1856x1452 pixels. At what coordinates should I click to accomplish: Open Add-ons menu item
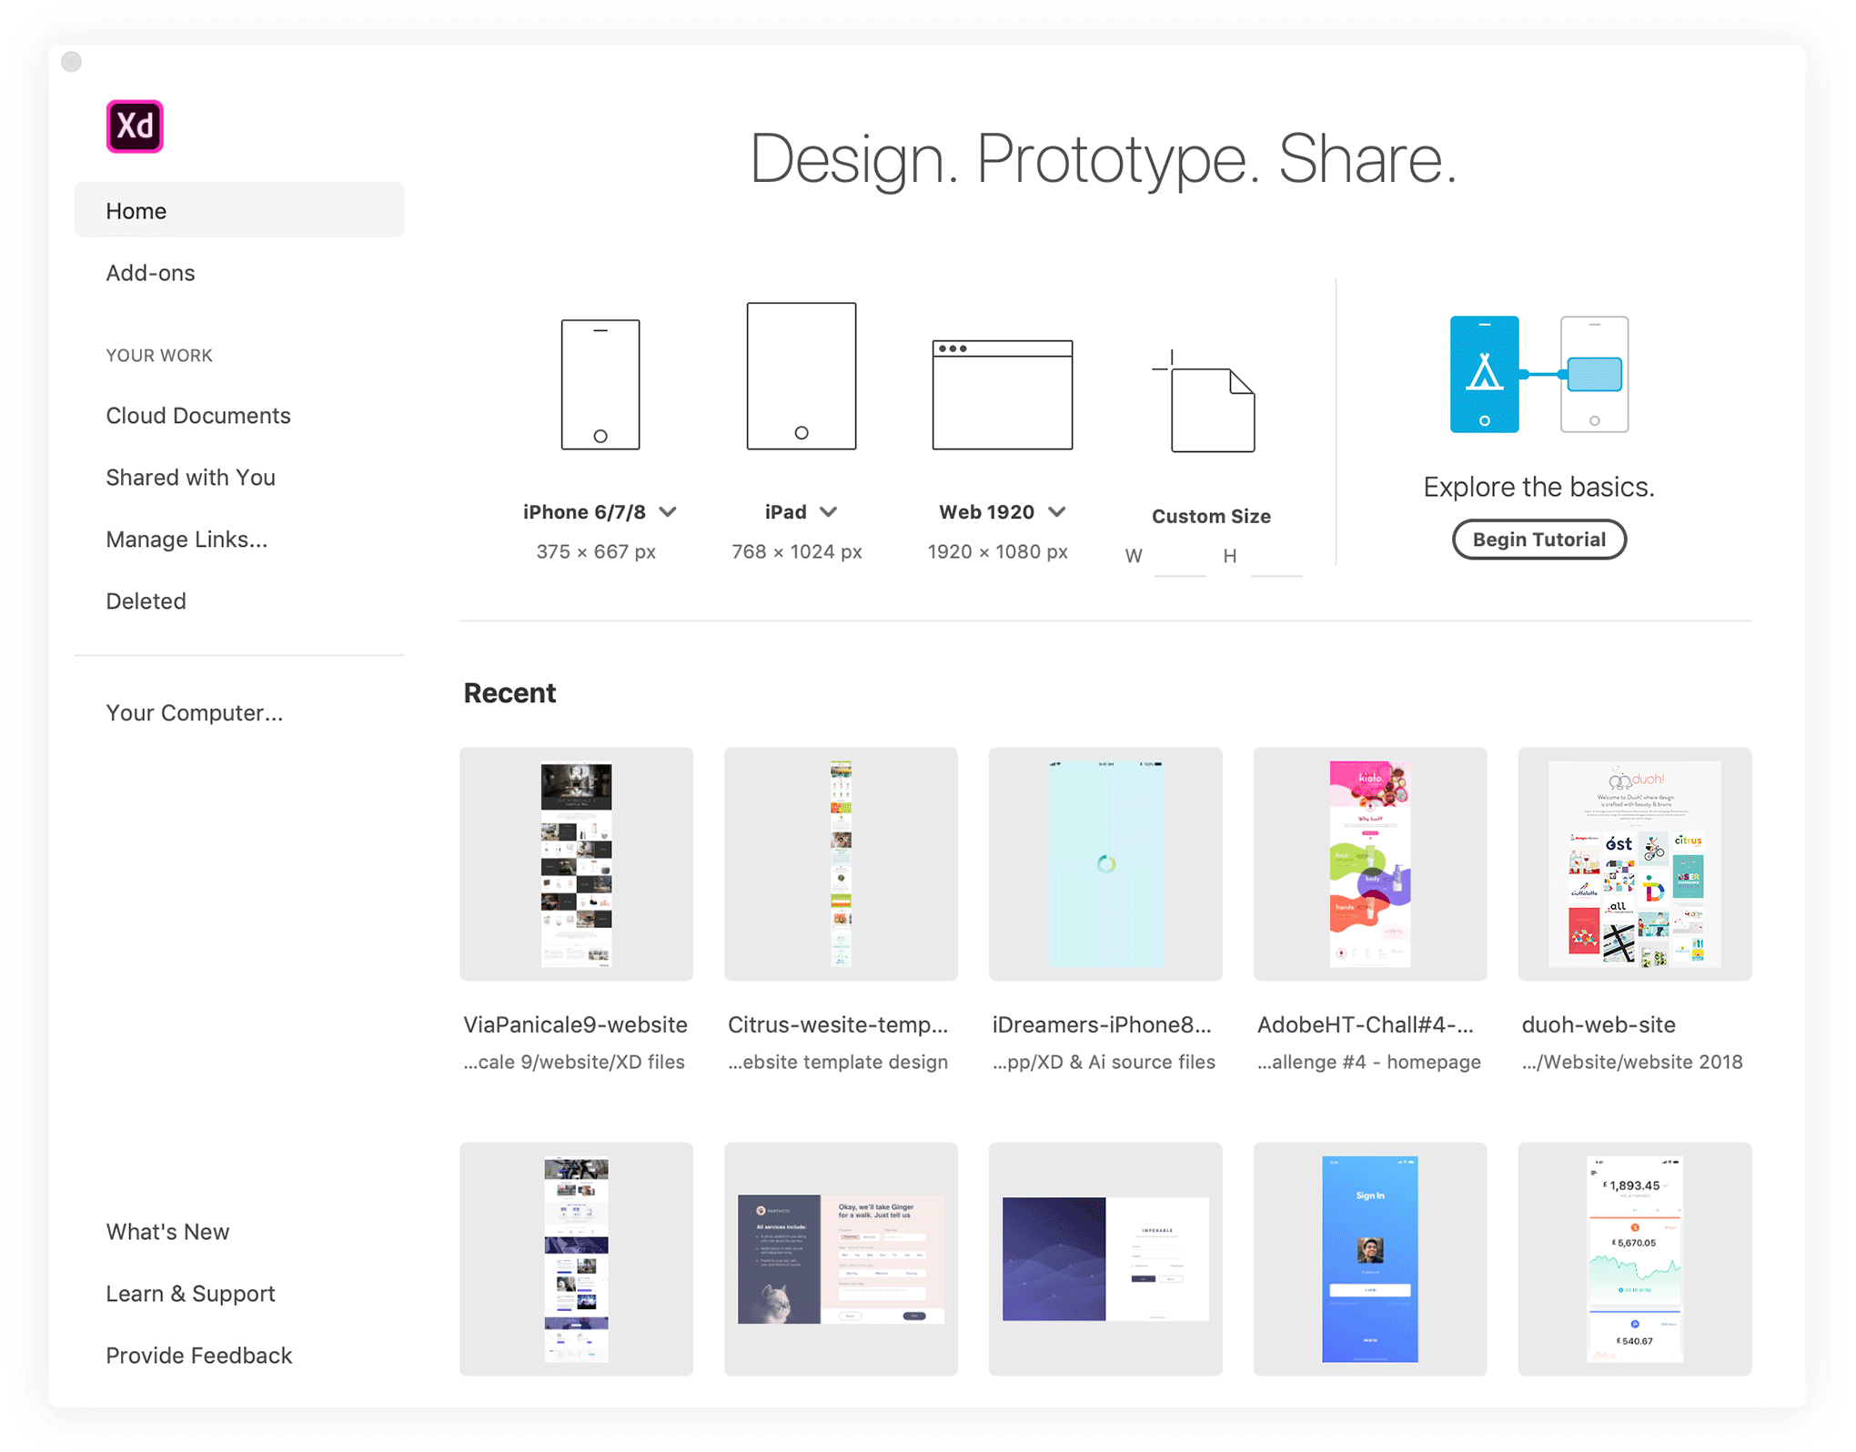(x=152, y=271)
